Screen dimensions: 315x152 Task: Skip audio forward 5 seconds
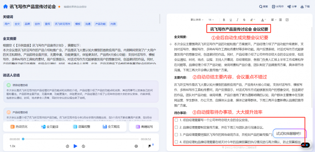point(83,146)
